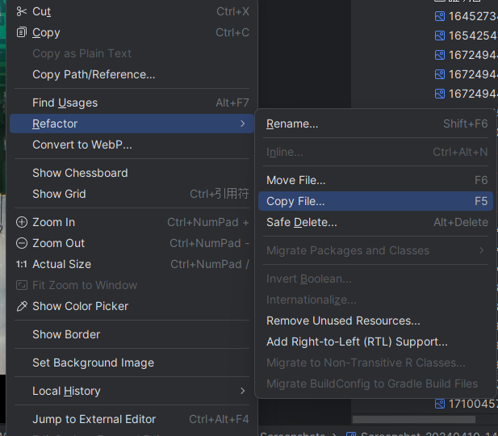This screenshot has width=498, height=436.
Task: Expand the Local History submenu arrow
Action: coord(242,391)
